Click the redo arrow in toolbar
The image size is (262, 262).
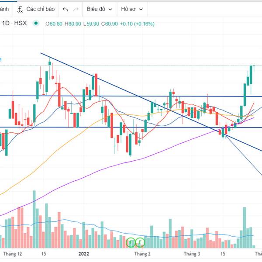pos(76,9)
